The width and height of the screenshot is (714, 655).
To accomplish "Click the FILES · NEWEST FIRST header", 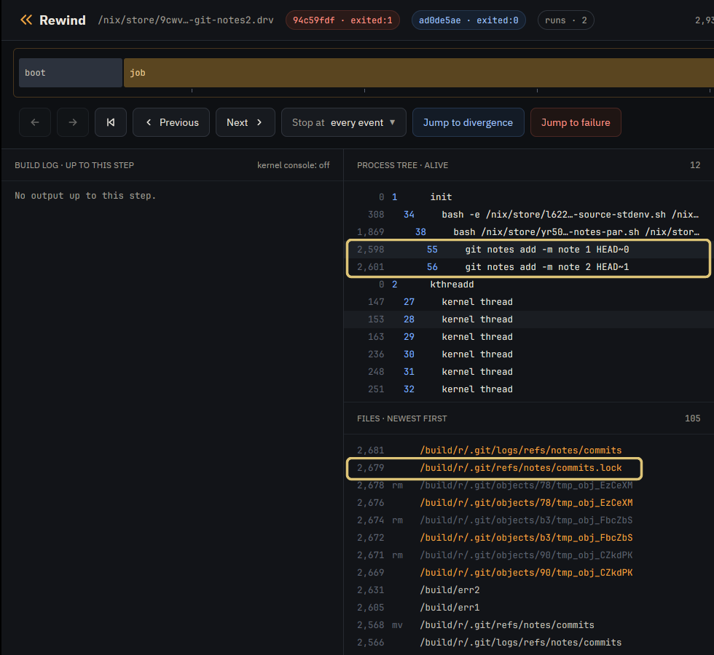I will point(402,418).
